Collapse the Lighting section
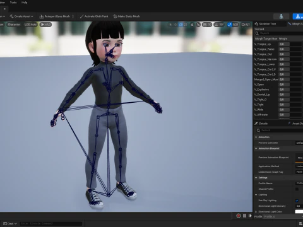Image resolution: width=303 pixels, height=227 pixels. 256,195
